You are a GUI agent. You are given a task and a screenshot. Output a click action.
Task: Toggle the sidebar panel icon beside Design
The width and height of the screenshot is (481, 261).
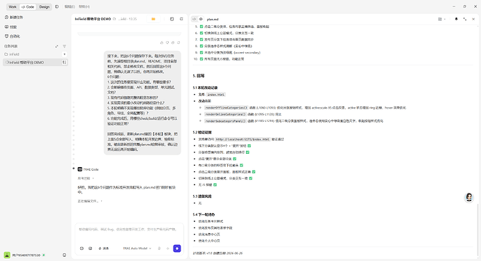(56, 6)
